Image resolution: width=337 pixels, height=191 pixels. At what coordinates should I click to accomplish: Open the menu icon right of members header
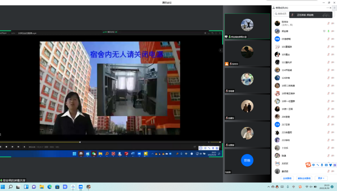(334, 8)
